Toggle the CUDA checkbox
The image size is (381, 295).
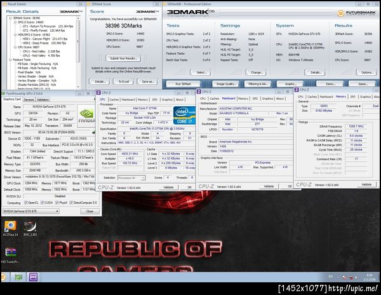(43, 203)
